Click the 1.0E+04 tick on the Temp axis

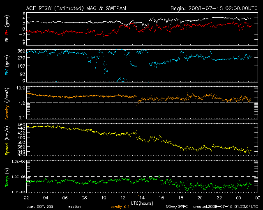(x=18, y=192)
